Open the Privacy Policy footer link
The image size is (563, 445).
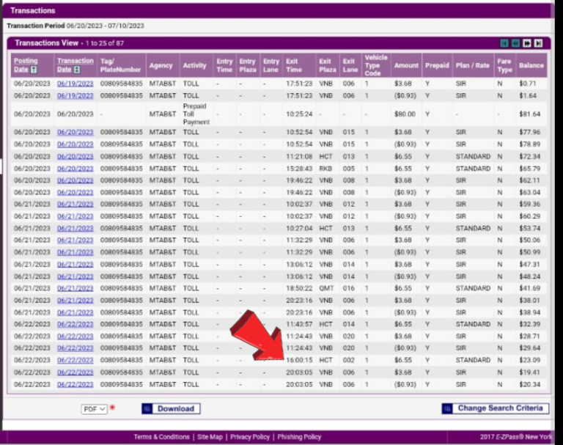250,437
